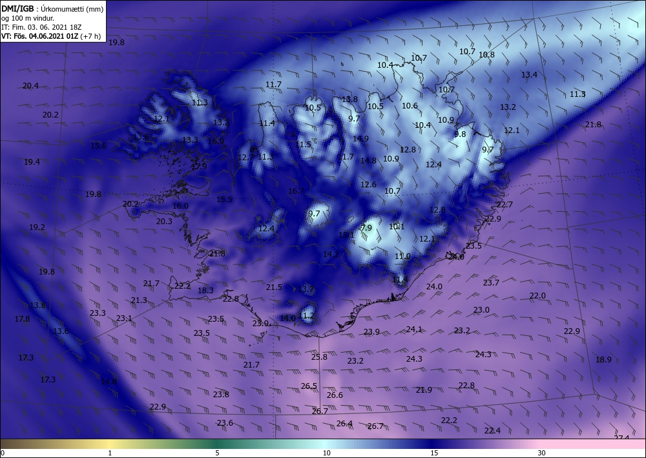Click the map value 26.4

(344, 423)
